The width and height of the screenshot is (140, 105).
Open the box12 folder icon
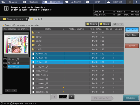tap(33, 37)
